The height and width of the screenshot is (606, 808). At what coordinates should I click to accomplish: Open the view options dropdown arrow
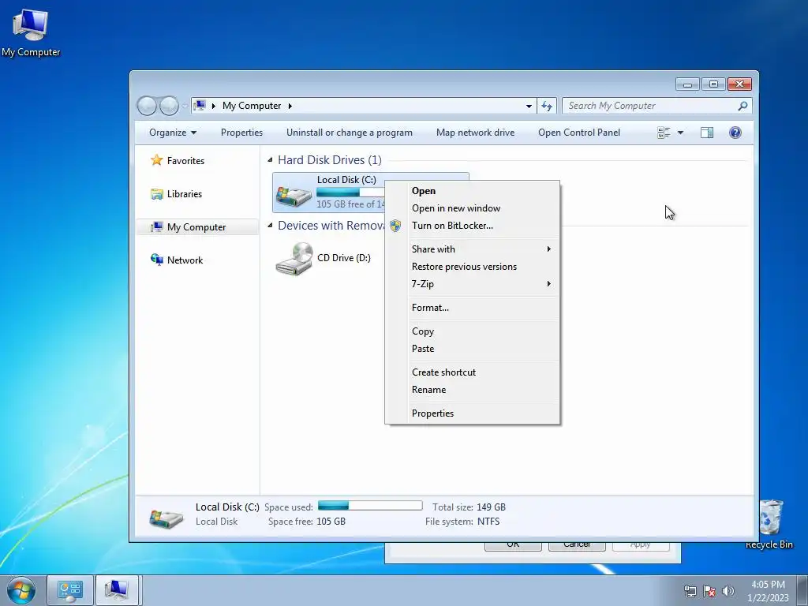[680, 133]
